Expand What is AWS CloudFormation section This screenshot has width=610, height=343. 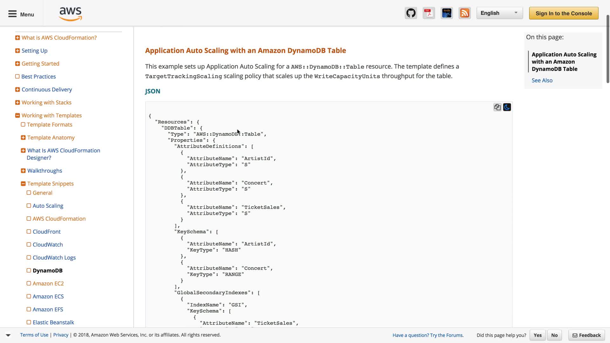[x=17, y=38]
